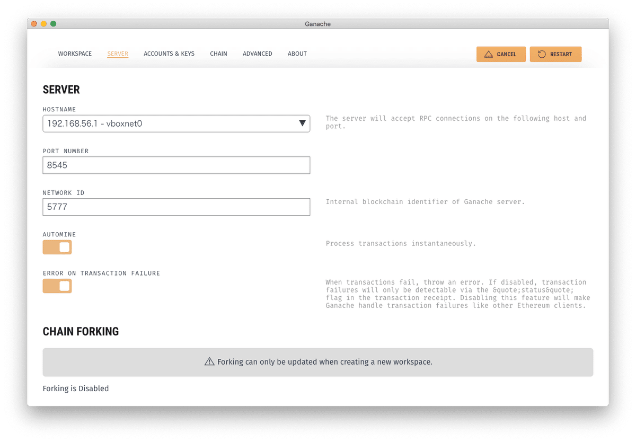Viewport: 636px width, 442px height.
Task: Switch to the Workspace tab
Action: (x=75, y=54)
